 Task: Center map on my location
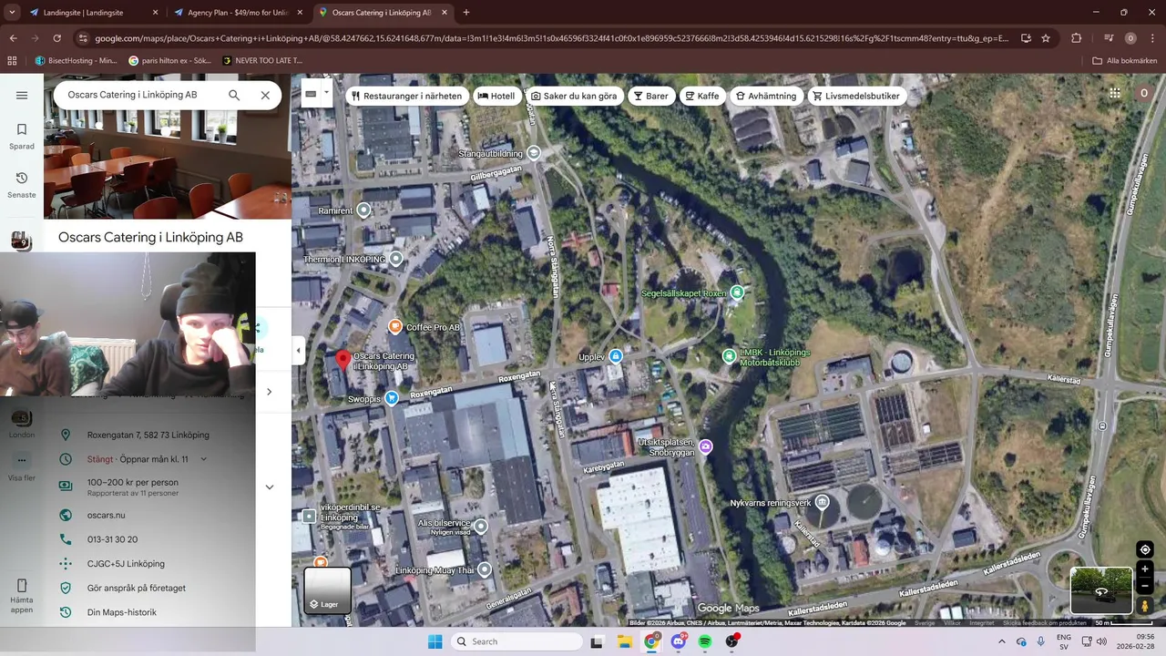1145,549
